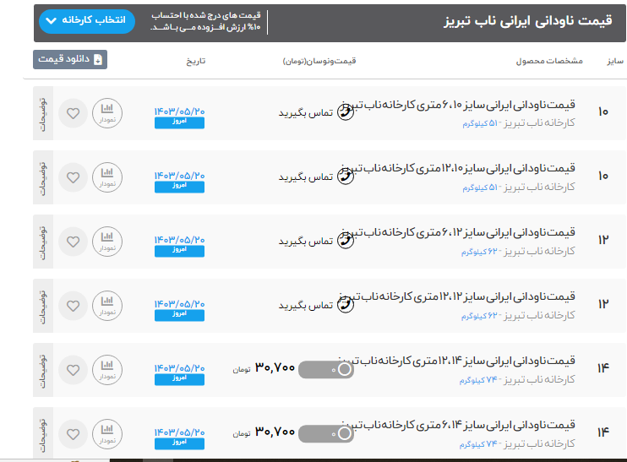Click the heart icon in size 10 12-meter row
The width and height of the screenshot is (627, 462).
74,177
